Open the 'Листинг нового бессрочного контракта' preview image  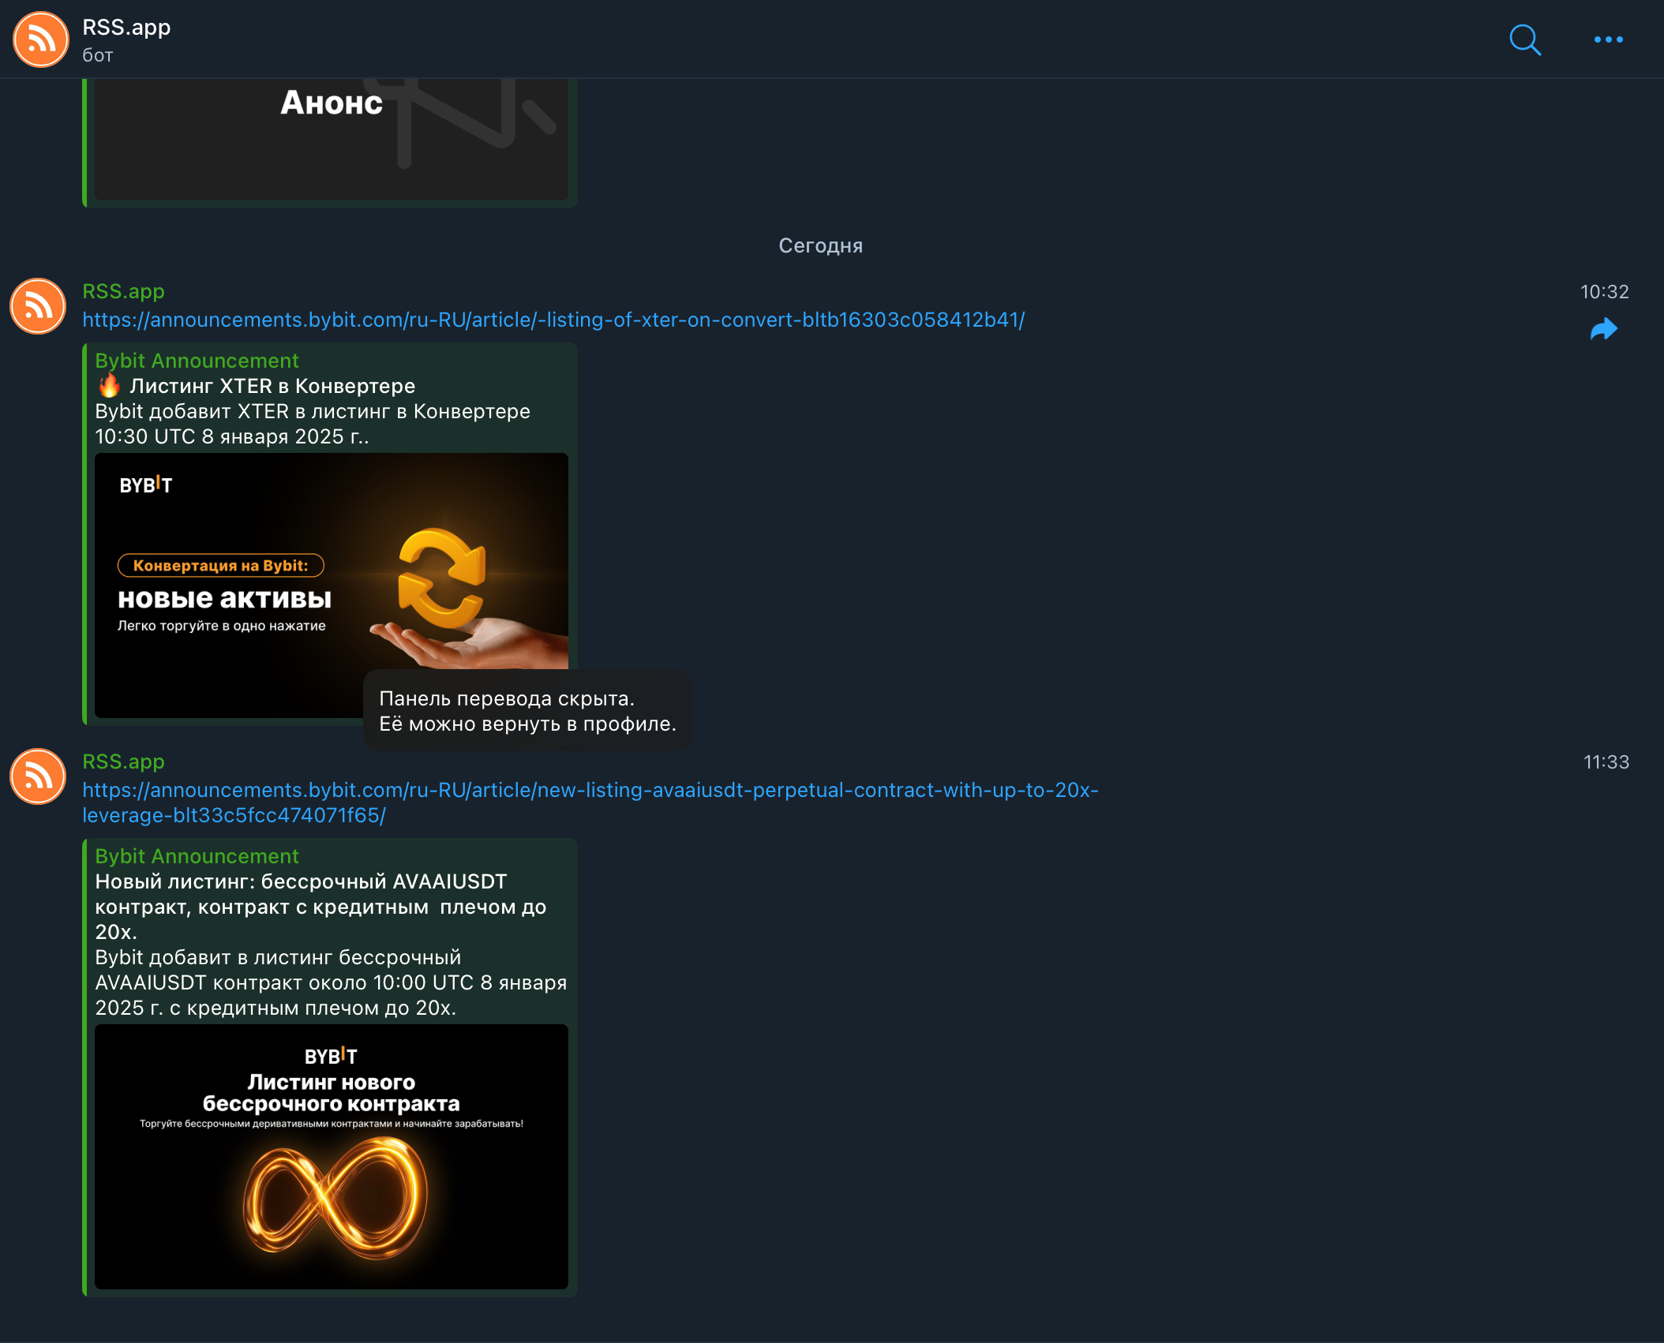pos(332,1157)
